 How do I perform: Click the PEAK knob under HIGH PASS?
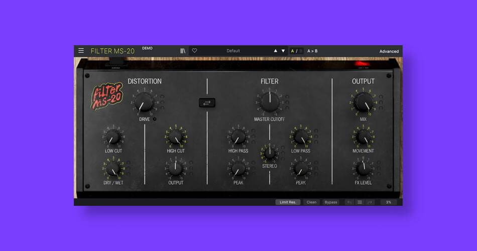(238, 169)
